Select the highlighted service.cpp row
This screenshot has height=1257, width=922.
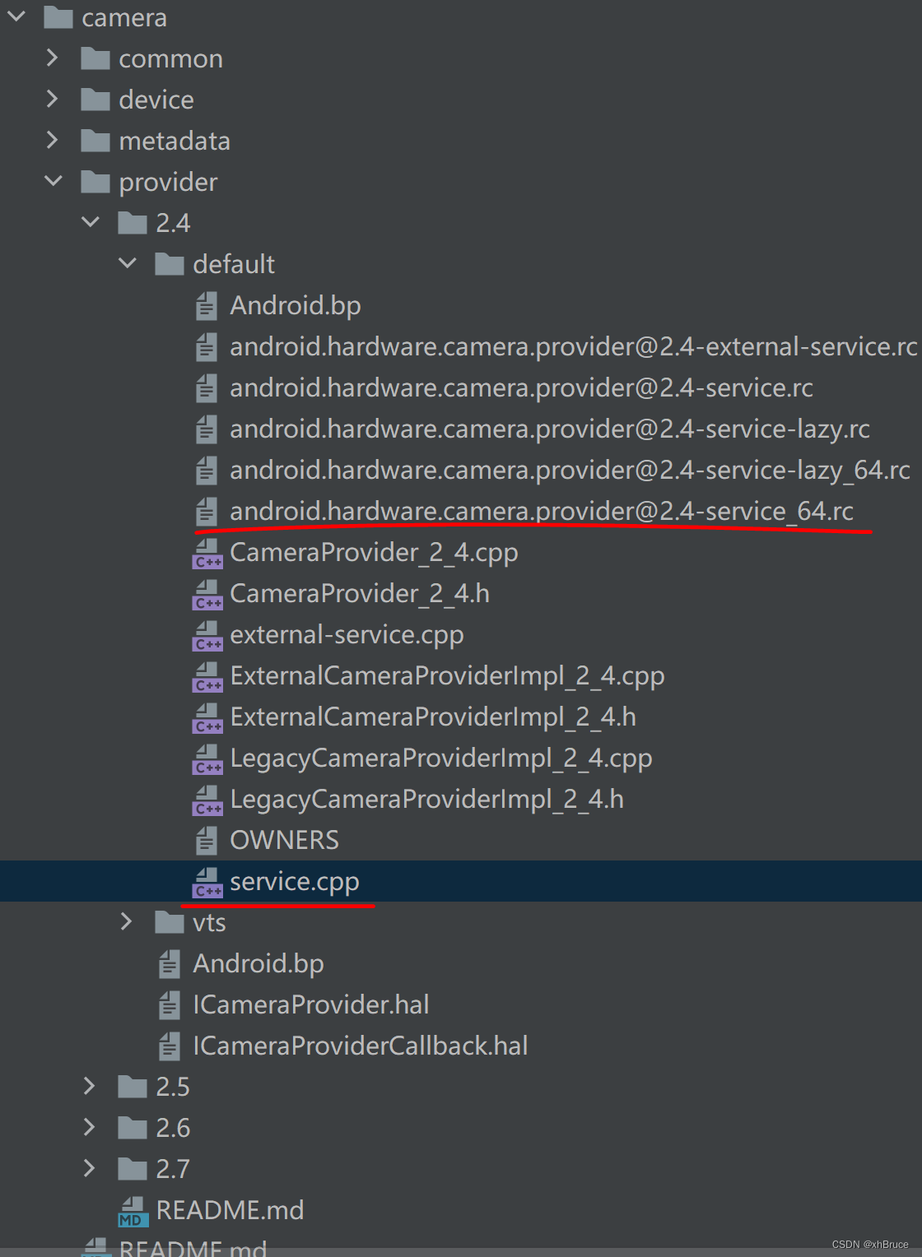coord(294,881)
